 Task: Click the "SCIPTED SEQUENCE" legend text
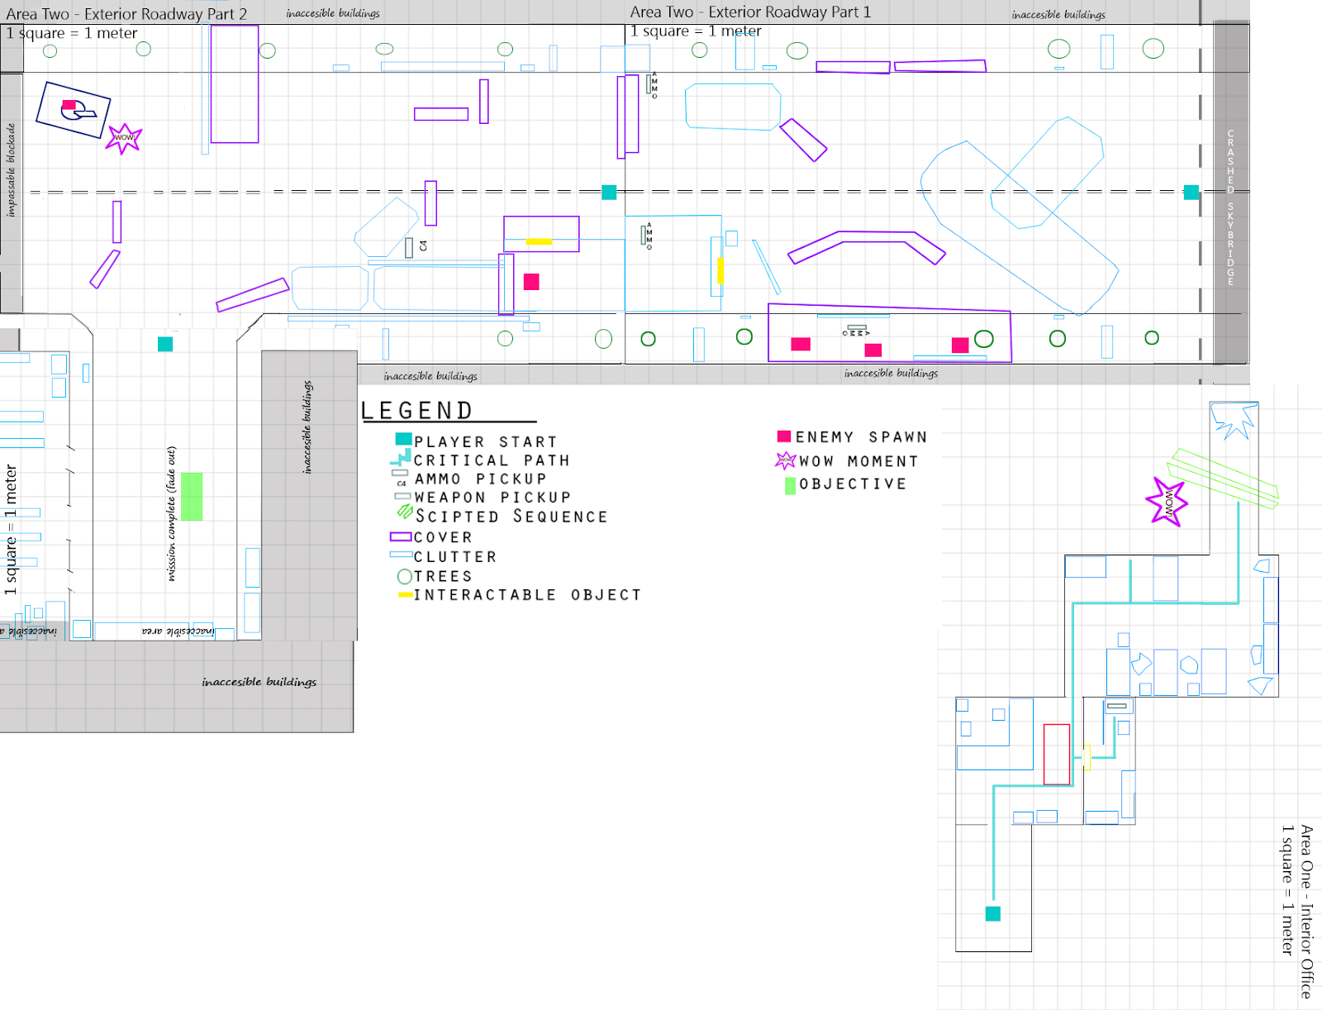tap(511, 517)
